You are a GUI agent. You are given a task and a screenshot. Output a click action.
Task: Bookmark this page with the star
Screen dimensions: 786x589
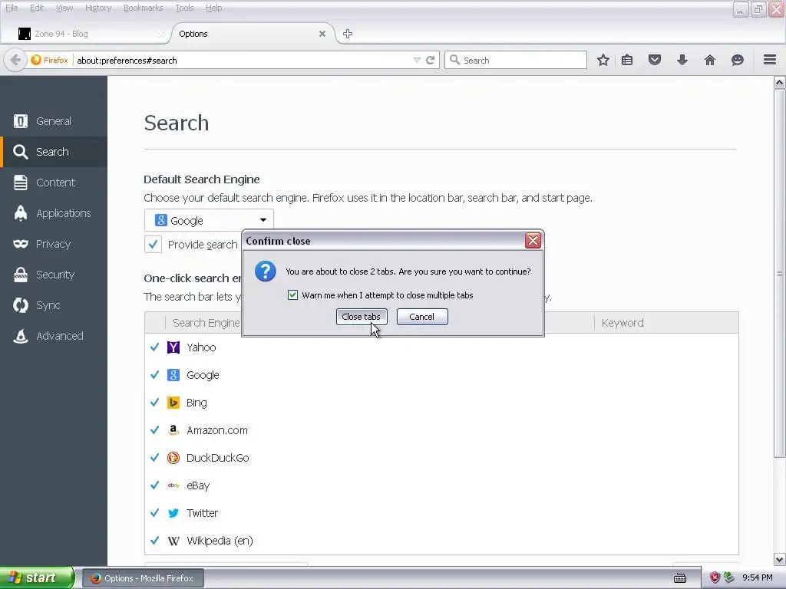(603, 60)
